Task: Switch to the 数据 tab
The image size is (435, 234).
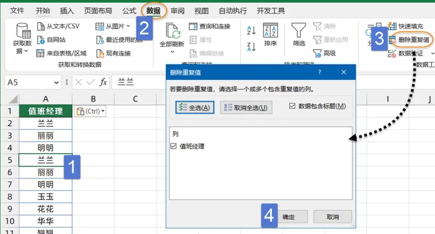Action: tap(153, 11)
